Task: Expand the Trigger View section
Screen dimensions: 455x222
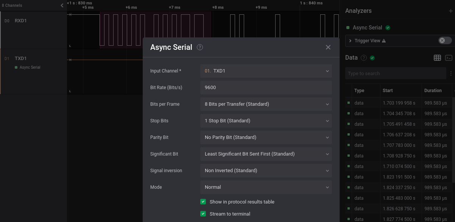Action: (351, 41)
